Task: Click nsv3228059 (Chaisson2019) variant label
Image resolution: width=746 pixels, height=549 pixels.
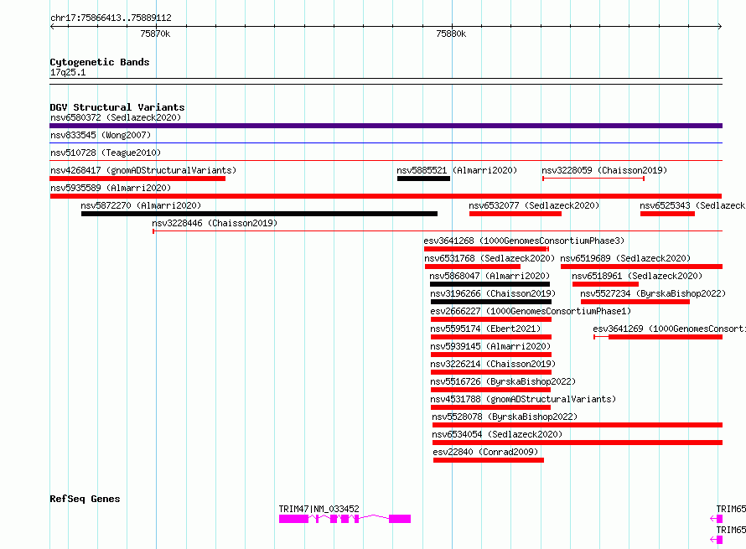Action: (x=604, y=170)
